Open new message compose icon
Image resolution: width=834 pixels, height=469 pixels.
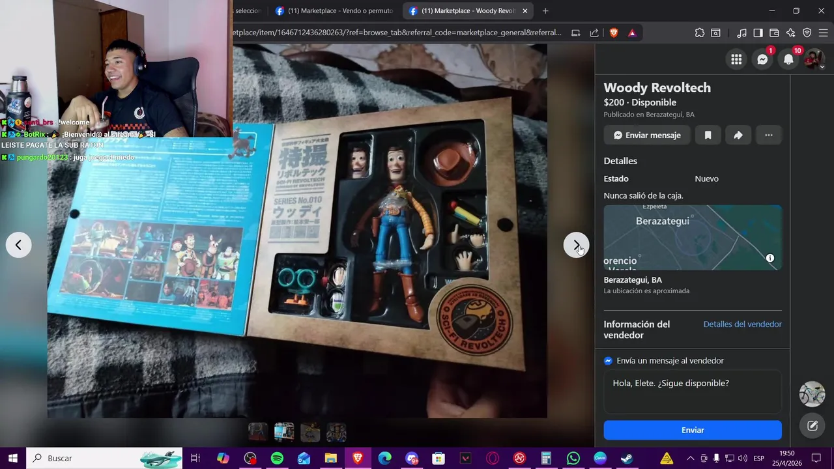click(x=812, y=426)
